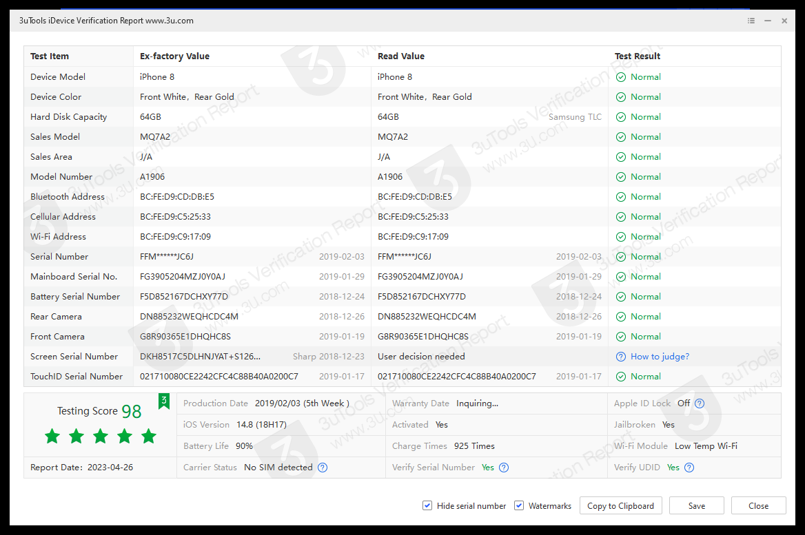
Task: Click the help icon next to No SIM detected
Action: tap(323, 468)
